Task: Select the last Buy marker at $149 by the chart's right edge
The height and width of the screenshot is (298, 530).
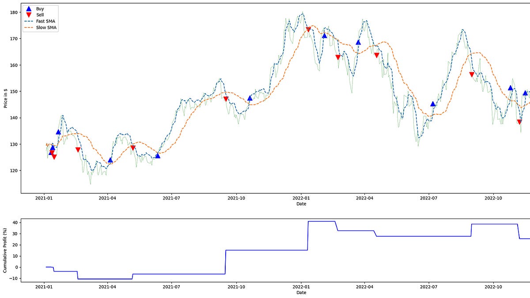Action: pyautogui.click(x=525, y=93)
